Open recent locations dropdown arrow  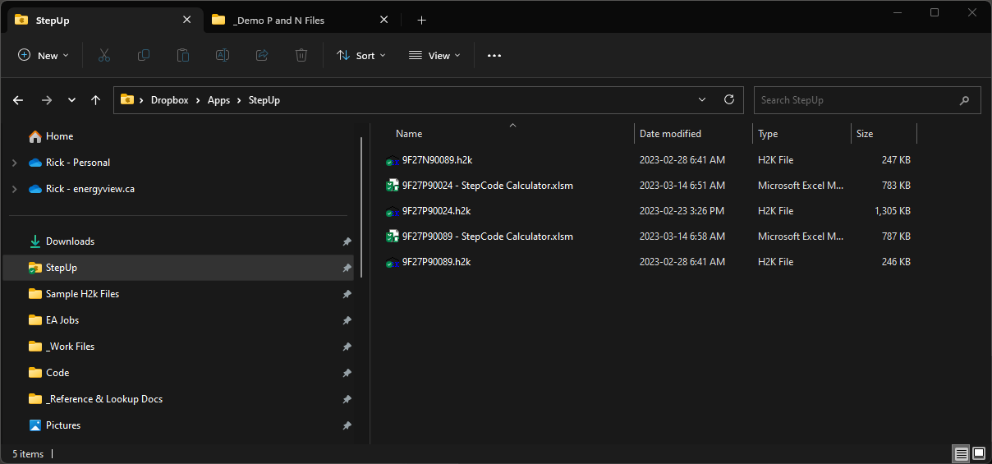71,100
